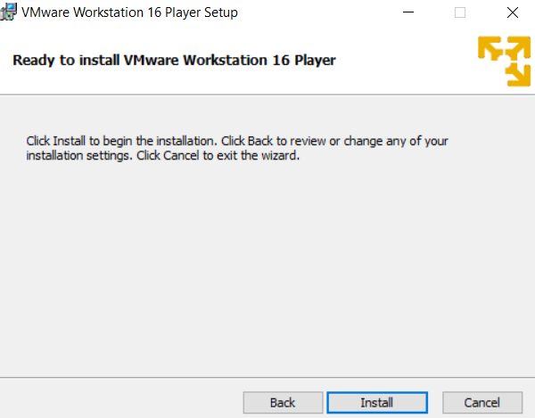Screen dimensions: 535x418
Task: Click the 'Ready to install VMware Workstation 16 Player' heading
Action: pos(175,61)
